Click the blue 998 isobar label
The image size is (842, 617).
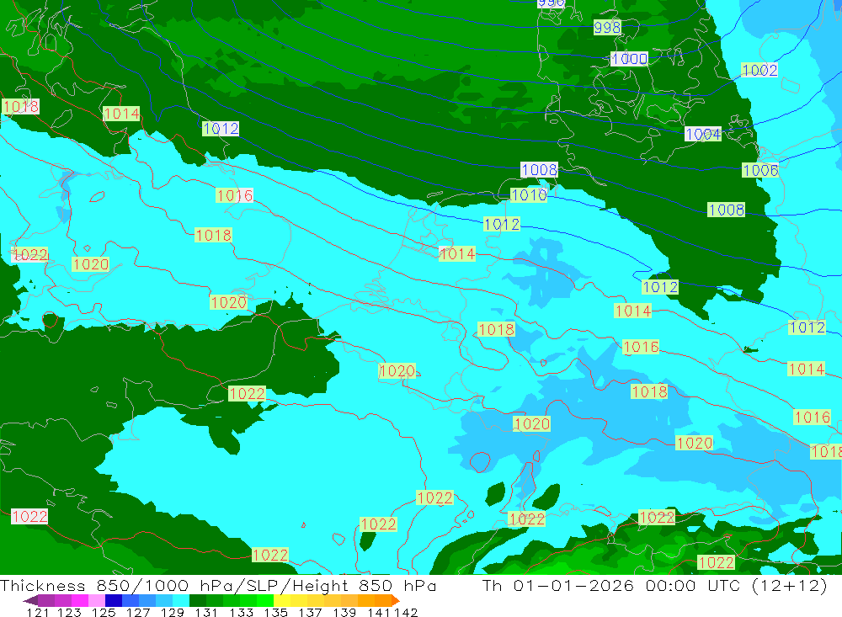click(607, 27)
